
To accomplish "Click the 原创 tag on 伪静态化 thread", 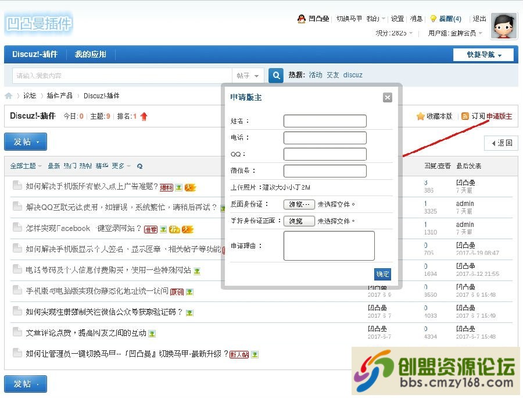I will click(177, 292).
